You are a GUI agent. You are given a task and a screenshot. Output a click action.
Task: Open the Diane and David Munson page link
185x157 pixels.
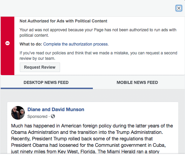(56, 109)
